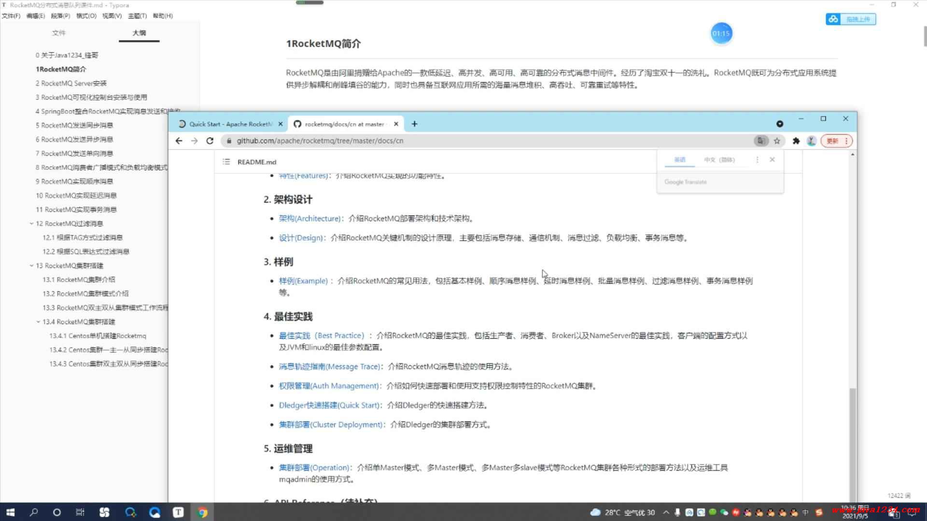Collapse outline item 13.4 RocketMQ集群搭建

point(38,322)
